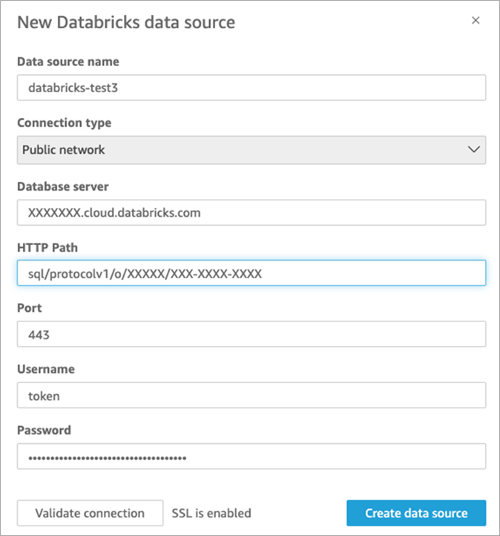The width and height of the screenshot is (500, 536).
Task: Click the New Databricks data source title
Action: click(126, 22)
